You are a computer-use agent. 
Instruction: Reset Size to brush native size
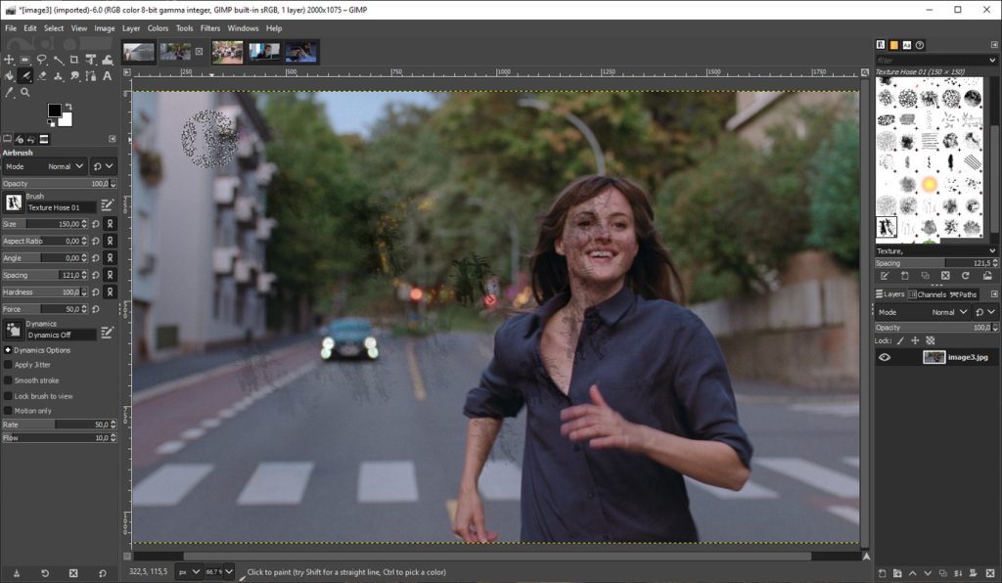tap(96, 224)
